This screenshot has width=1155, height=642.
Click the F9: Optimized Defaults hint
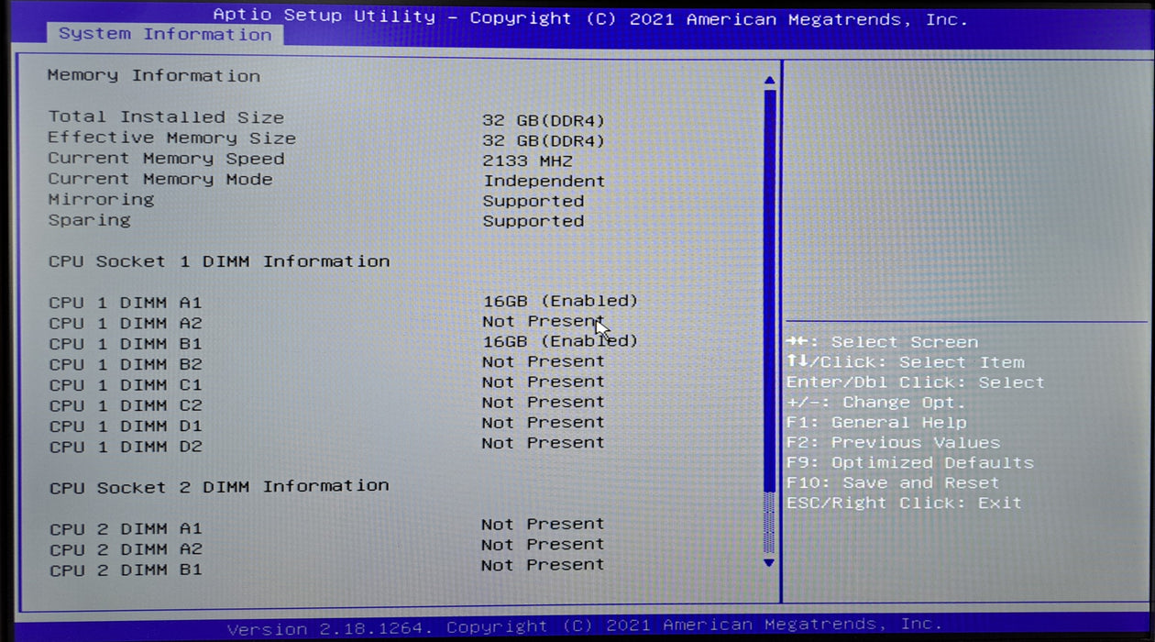coord(910,463)
